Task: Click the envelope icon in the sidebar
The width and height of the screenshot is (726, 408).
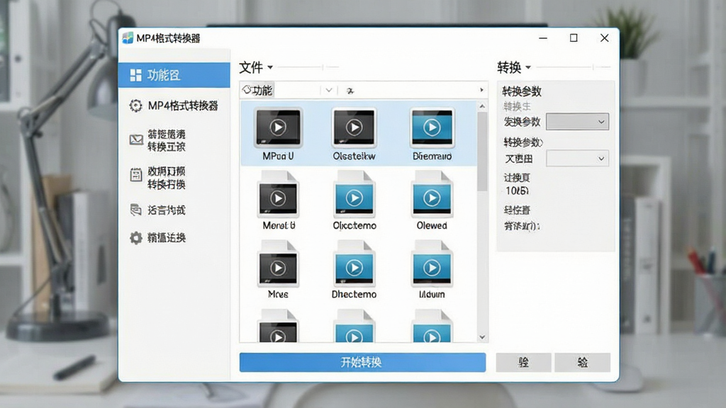Action: click(136, 140)
